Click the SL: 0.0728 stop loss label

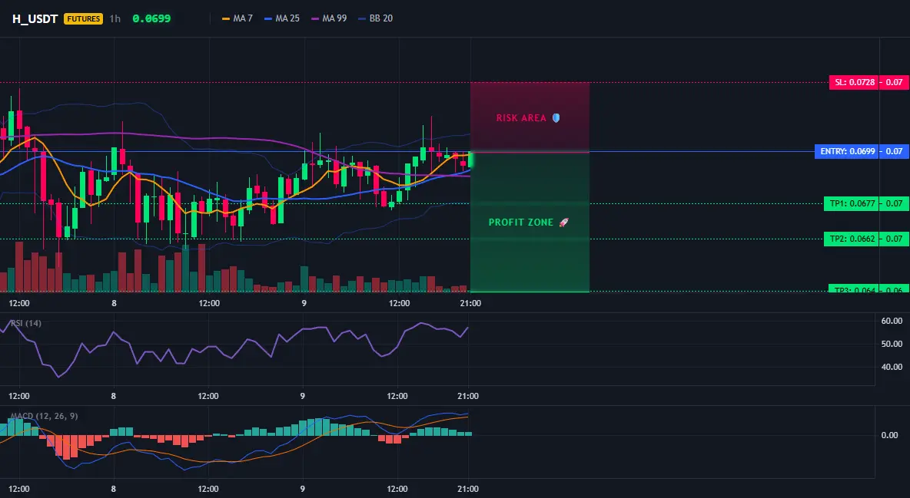point(854,82)
